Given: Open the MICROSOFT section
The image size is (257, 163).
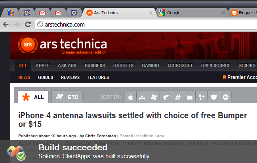Looking at the screenshot, I should click(180, 65).
